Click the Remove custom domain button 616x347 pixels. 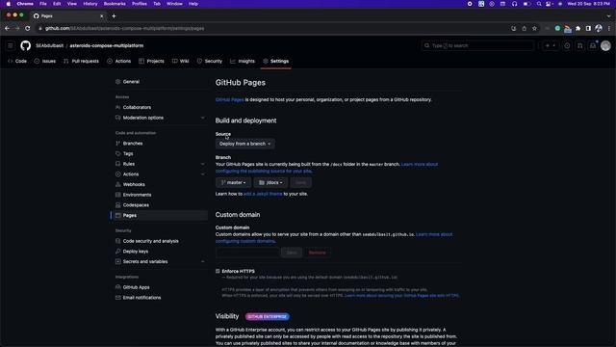pos(318,253)
